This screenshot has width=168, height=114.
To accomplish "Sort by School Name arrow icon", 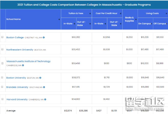I will 59,19.
